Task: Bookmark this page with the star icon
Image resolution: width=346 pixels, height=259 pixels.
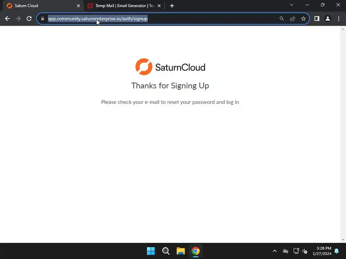Action: click(303, 19)
